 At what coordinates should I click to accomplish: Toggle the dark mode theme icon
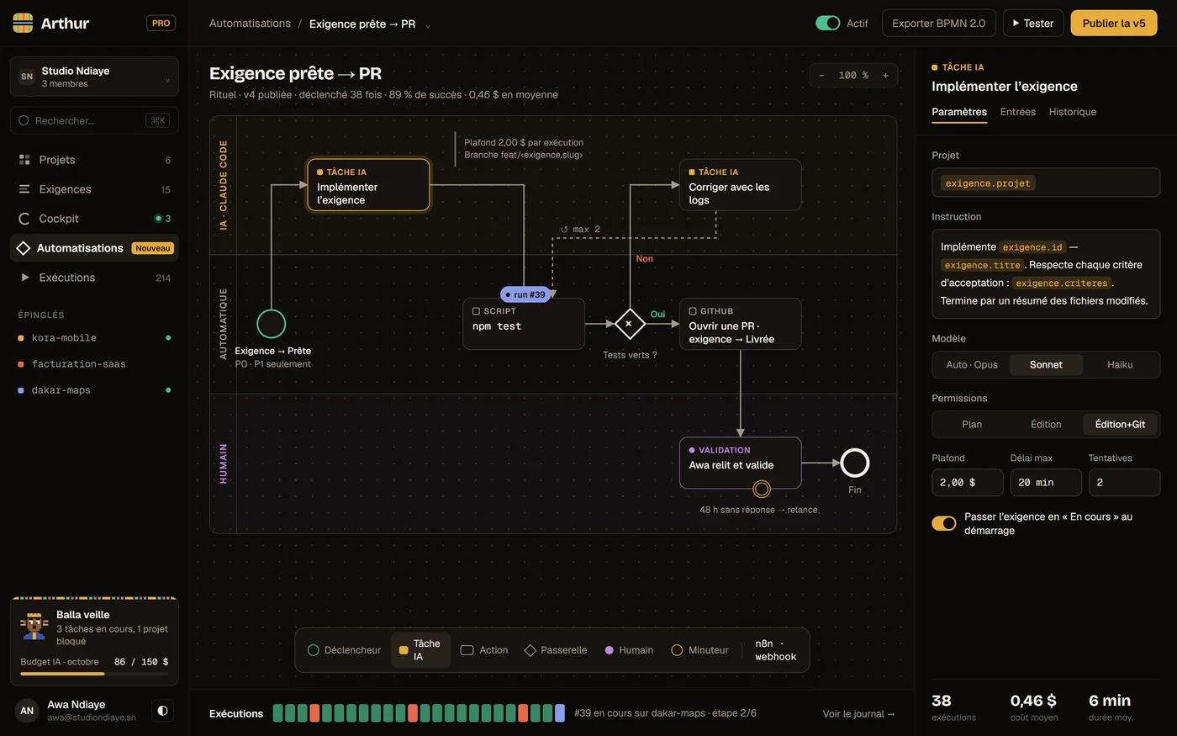click(x=162, y=711)
